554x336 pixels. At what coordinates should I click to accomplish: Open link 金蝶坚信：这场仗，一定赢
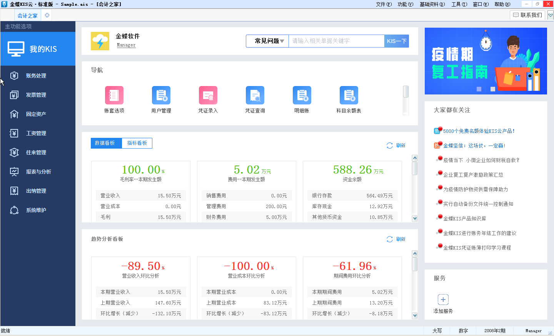(x=474, y=146)
